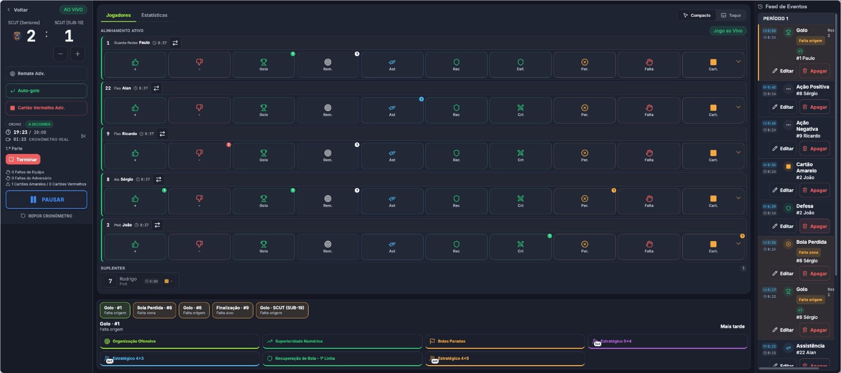
Task: Substitute player Alan with swap icon
Action: click(x=156, y=88)
